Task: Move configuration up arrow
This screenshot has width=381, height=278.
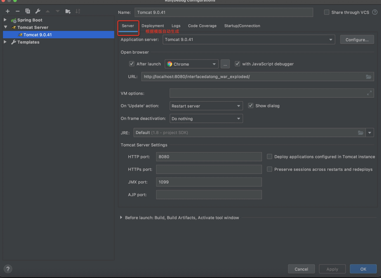Action: coord(48,11)
